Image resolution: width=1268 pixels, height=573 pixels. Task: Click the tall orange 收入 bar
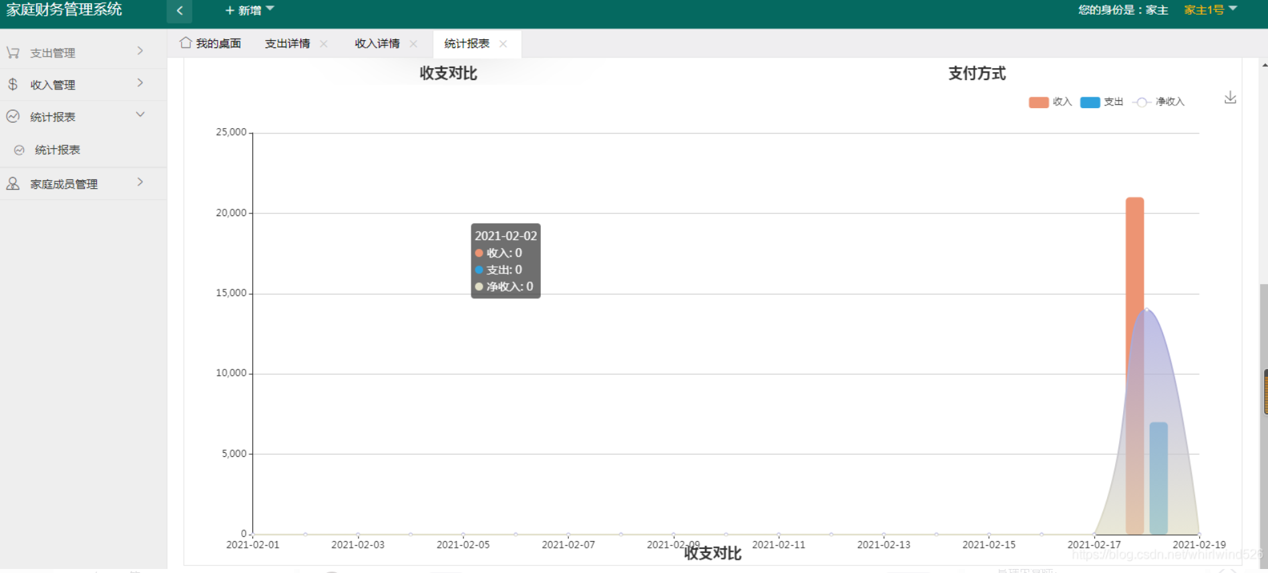click(x=1134, y=366)
